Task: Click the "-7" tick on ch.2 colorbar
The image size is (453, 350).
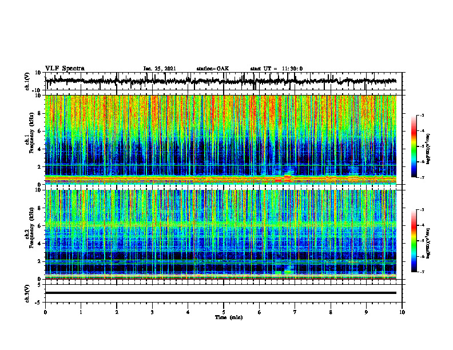Action: pyautogui.click(x=422, y=272)
